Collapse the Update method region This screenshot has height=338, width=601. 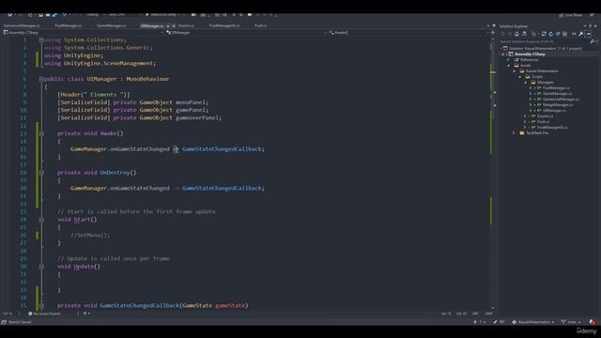41,267
